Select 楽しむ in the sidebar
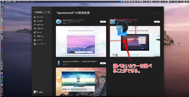189x97 pixels. (38, 32)
